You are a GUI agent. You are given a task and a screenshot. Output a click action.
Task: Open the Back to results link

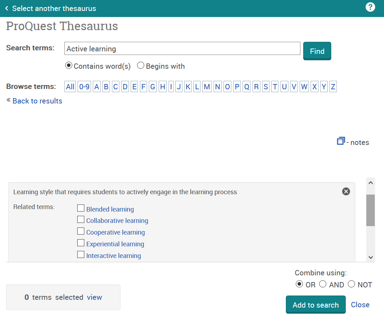[x=37, y=101]
